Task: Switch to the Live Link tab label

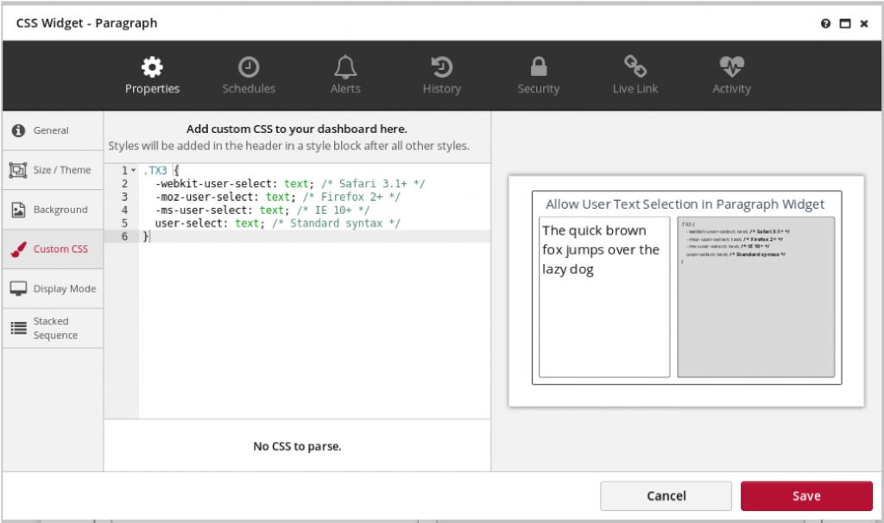Action: click(635, 89)
